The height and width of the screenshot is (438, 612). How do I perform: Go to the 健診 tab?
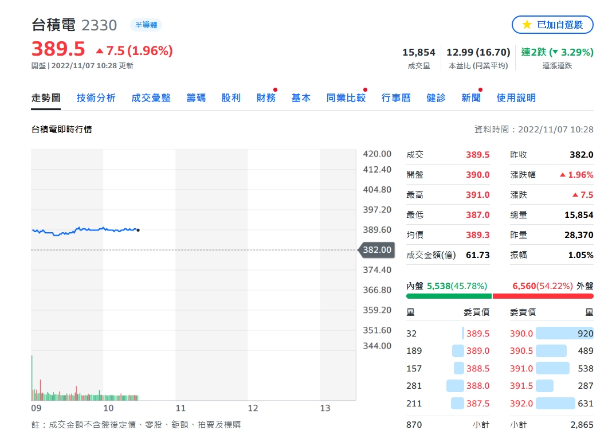[436, 98]
